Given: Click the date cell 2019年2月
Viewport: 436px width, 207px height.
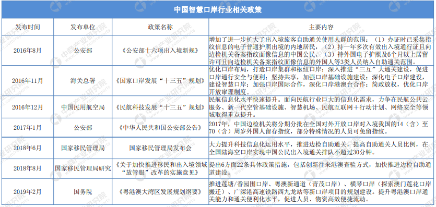Looking at the screenshot, I should click(28, 192).
